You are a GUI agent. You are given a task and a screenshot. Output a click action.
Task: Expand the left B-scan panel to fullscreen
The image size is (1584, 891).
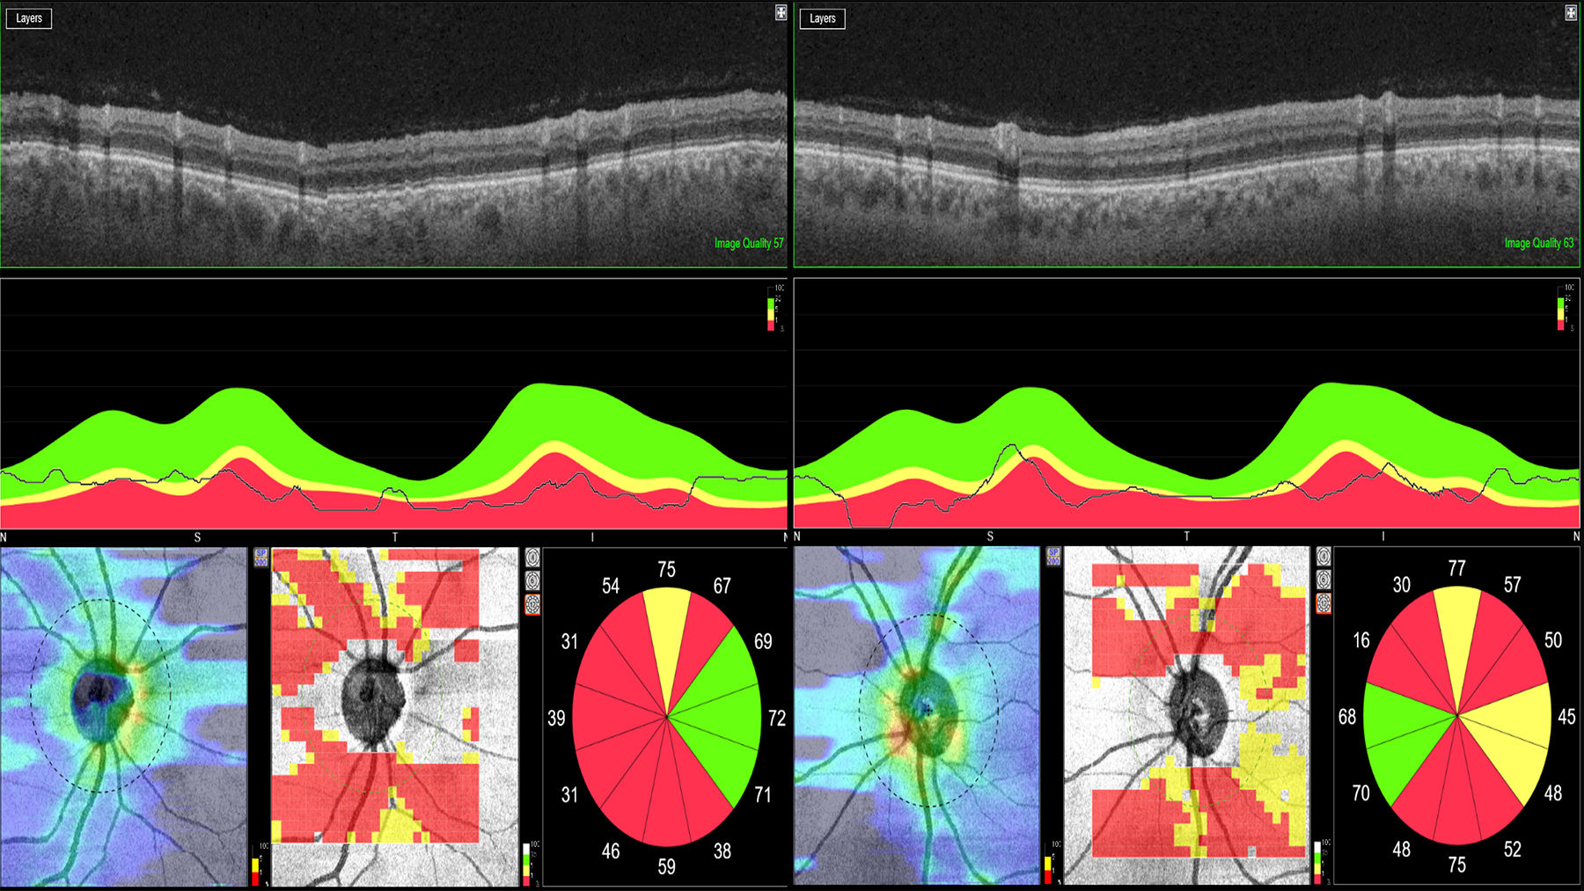point(780,12)
